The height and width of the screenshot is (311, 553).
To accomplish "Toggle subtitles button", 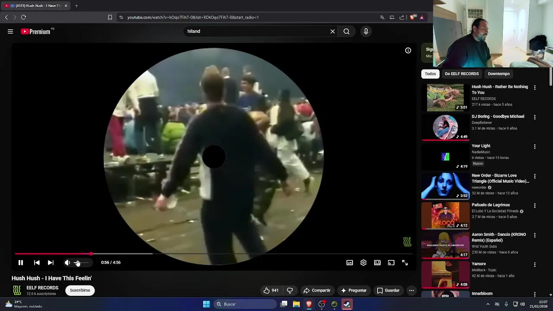I will pos(350,263).
